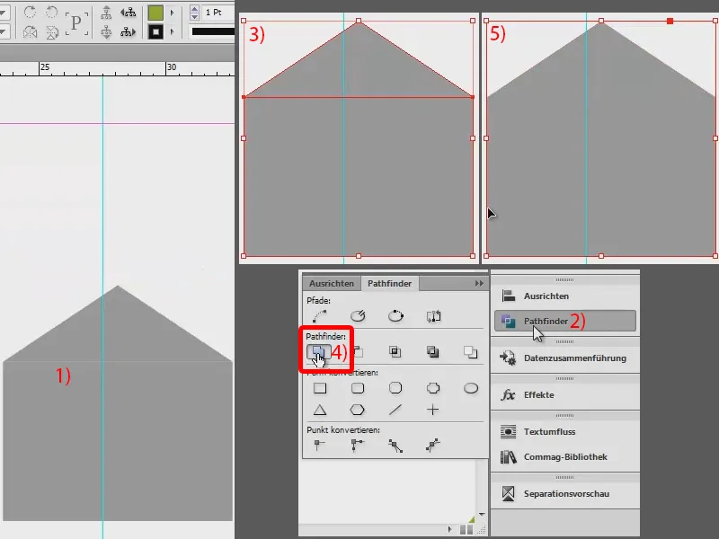Switch to the Ausrichten tab

point(332,283)
